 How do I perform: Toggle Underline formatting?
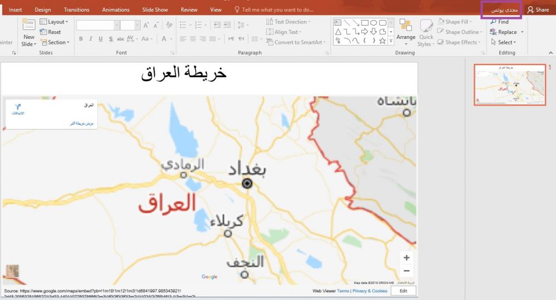101,39
